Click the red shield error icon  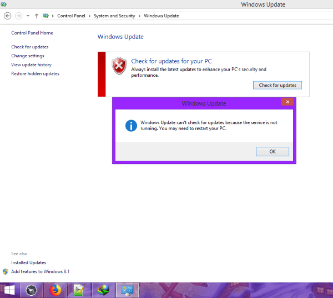[x=119, y=66]
